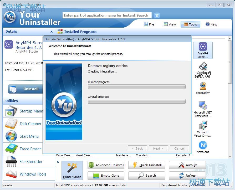Click the instant search input field

[107, 15]
